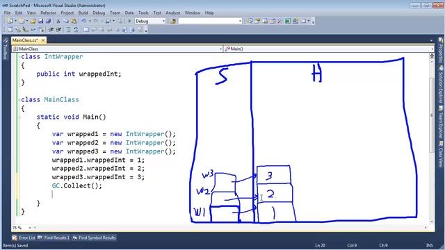Open the Tools menu
The width and height of the screenshot is (445, 250).
point(143,12)
